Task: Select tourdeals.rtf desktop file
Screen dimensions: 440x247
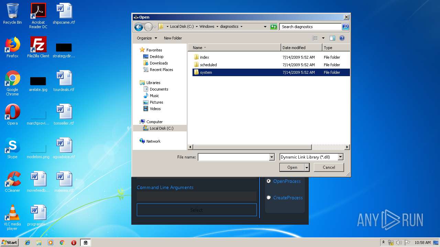Action: pos(64,81)
